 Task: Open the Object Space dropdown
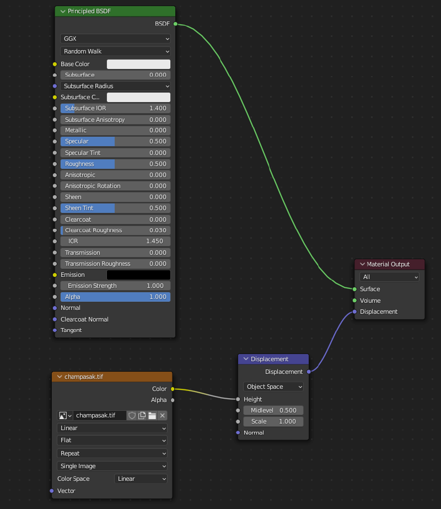tap(273, 387)
